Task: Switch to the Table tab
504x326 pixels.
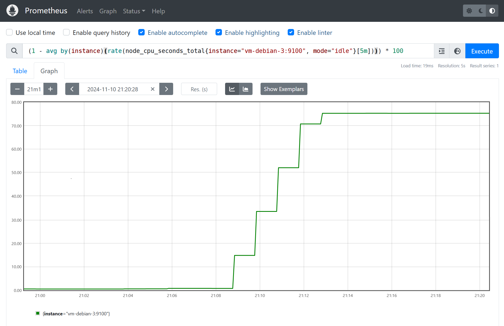Action: point(20,71)
